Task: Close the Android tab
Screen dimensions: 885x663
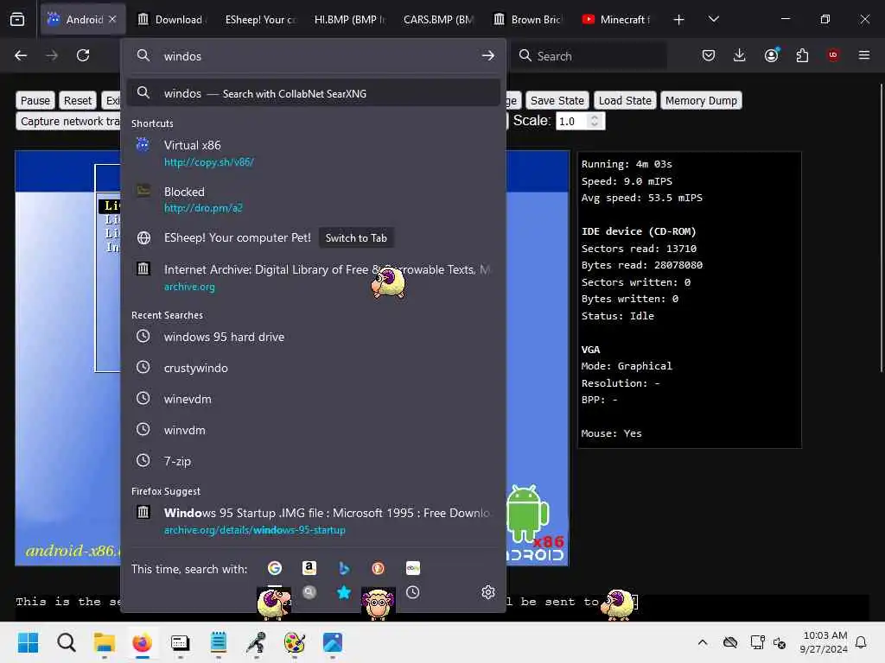Action: tap(112, 19)
